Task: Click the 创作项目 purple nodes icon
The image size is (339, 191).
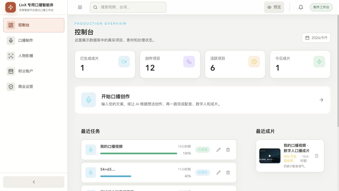Action: pyautogui.click(x=189, y=62)
